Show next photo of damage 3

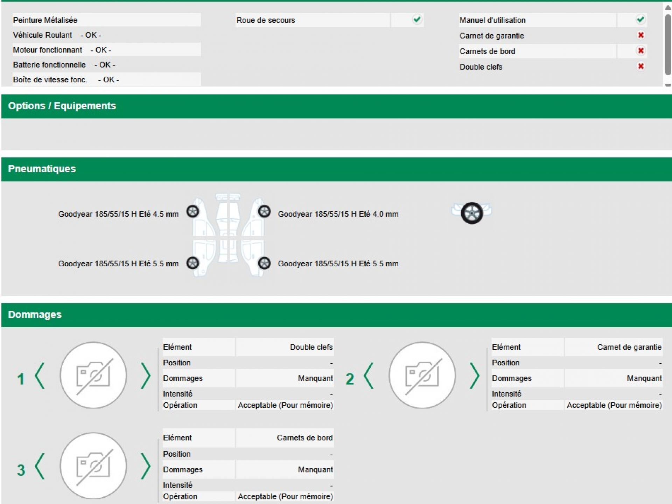[145, 466]
